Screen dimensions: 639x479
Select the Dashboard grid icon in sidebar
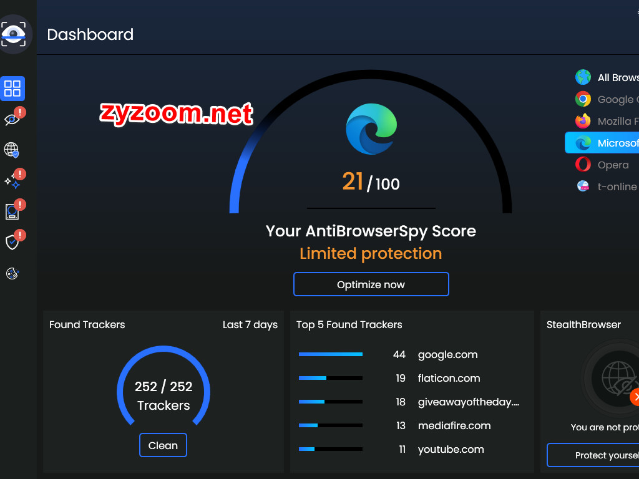[x=12, y=89]
